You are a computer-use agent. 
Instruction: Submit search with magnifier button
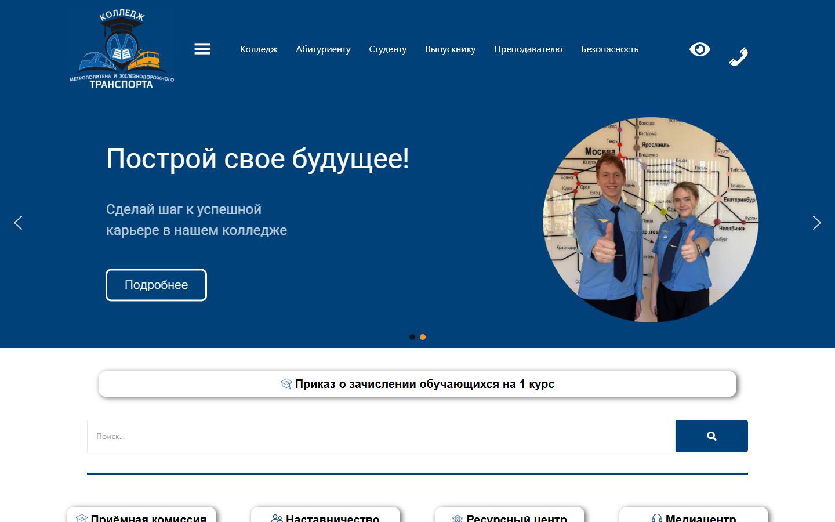[x=711, y=436]
